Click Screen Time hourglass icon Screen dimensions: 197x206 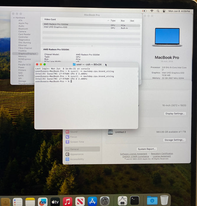[67, 142]
